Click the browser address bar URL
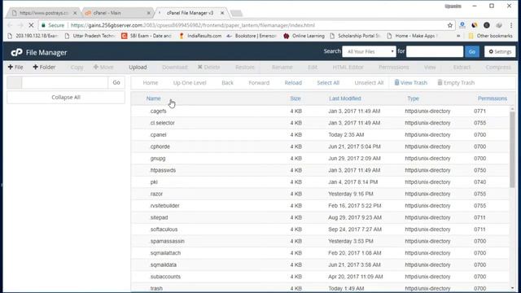 [x=193, y=25]
